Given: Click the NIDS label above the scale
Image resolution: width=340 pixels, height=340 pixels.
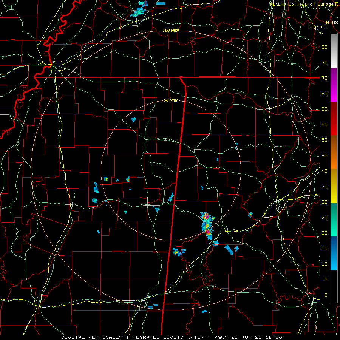Looking at the screenshot, I should click(x=332, y=22).
